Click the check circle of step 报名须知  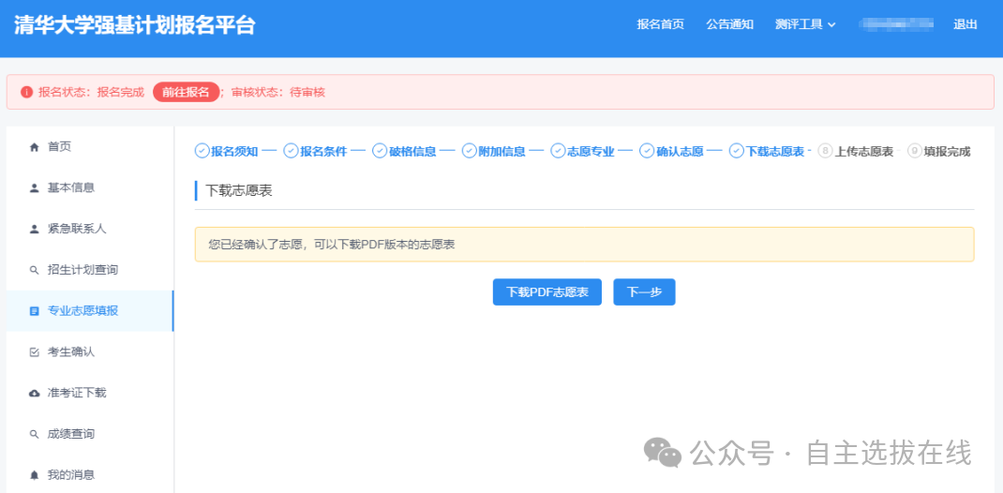(202, 152)
